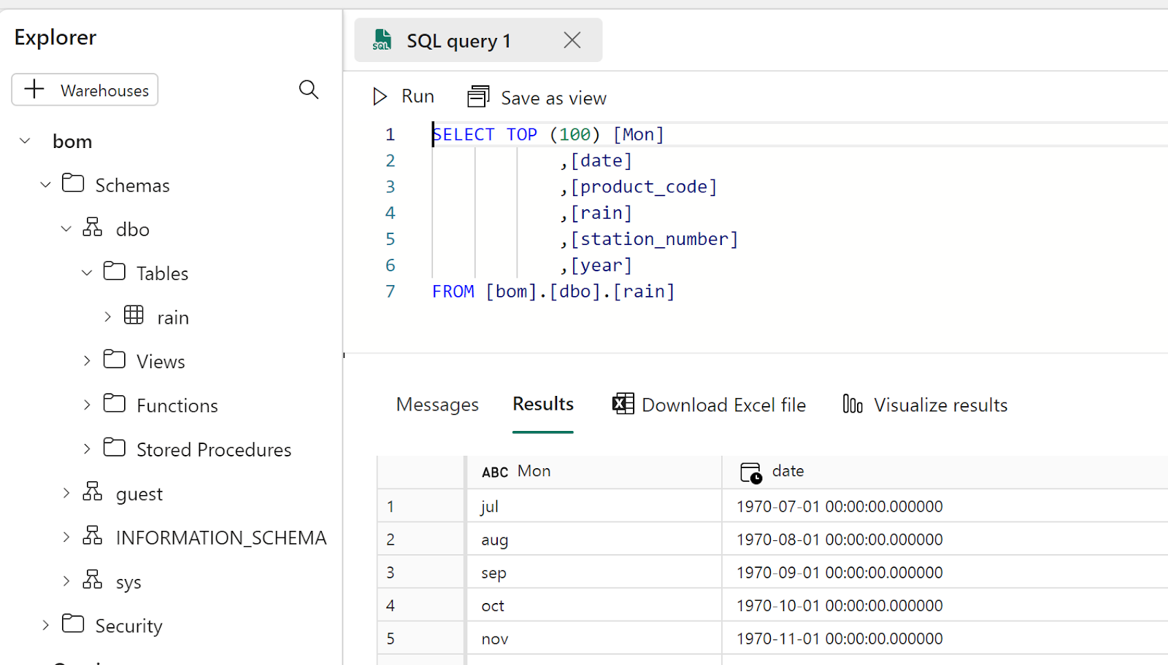
Task: Collapse the Schemas node chevron
Action: click(45, 184)
